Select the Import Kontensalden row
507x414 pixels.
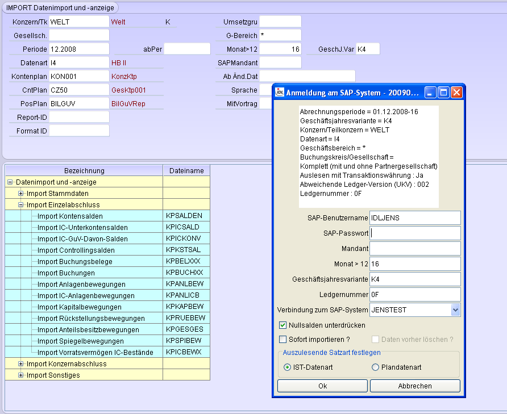coord(107,216)
